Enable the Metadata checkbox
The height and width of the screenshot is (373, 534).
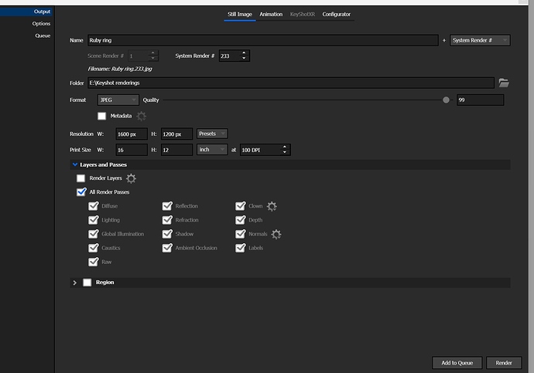[102, 116]
